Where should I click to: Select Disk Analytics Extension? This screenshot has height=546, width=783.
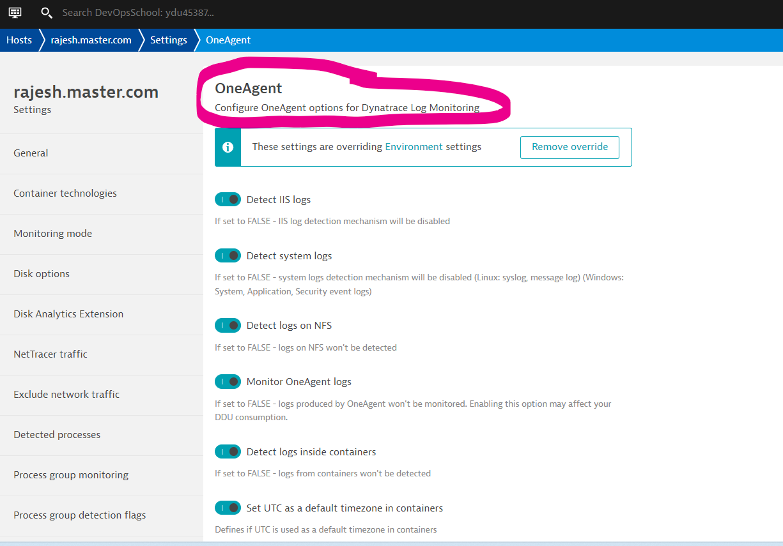coord(102,314)
